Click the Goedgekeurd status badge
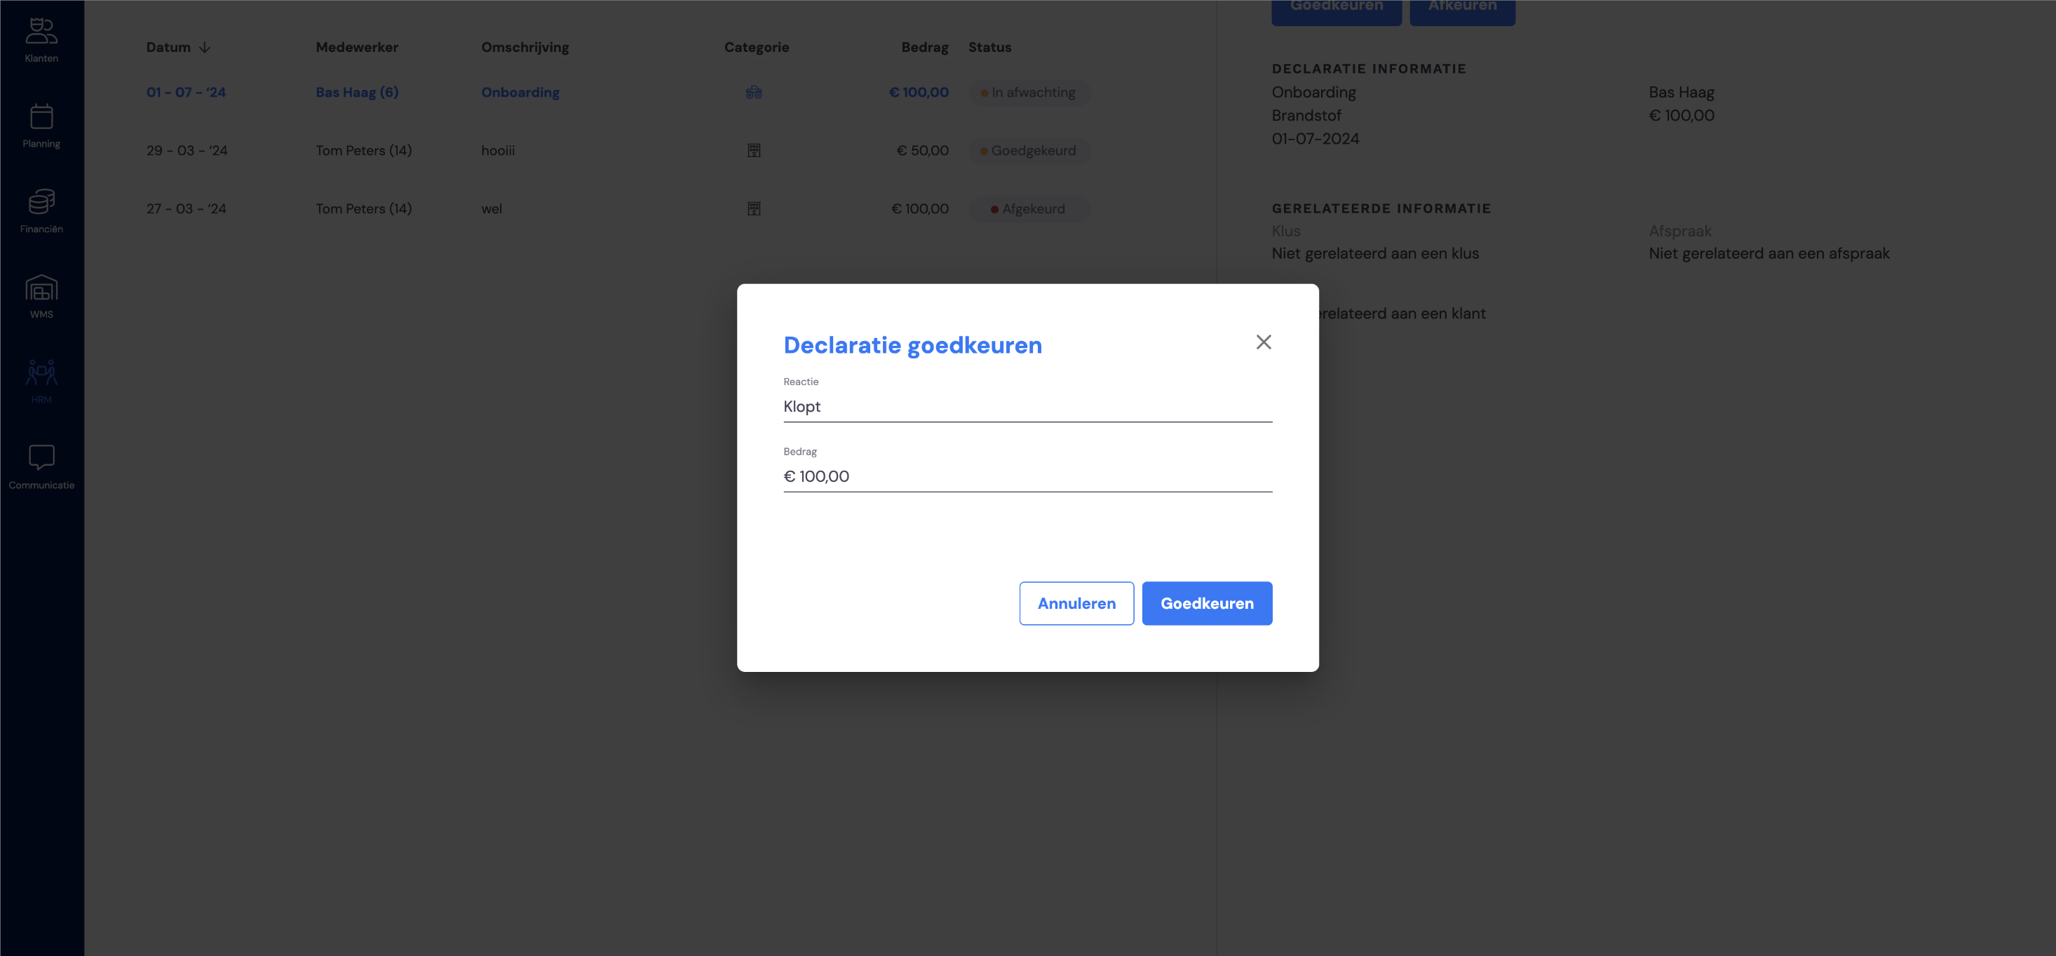The image size is (2056, 956). pos(1029,151)
